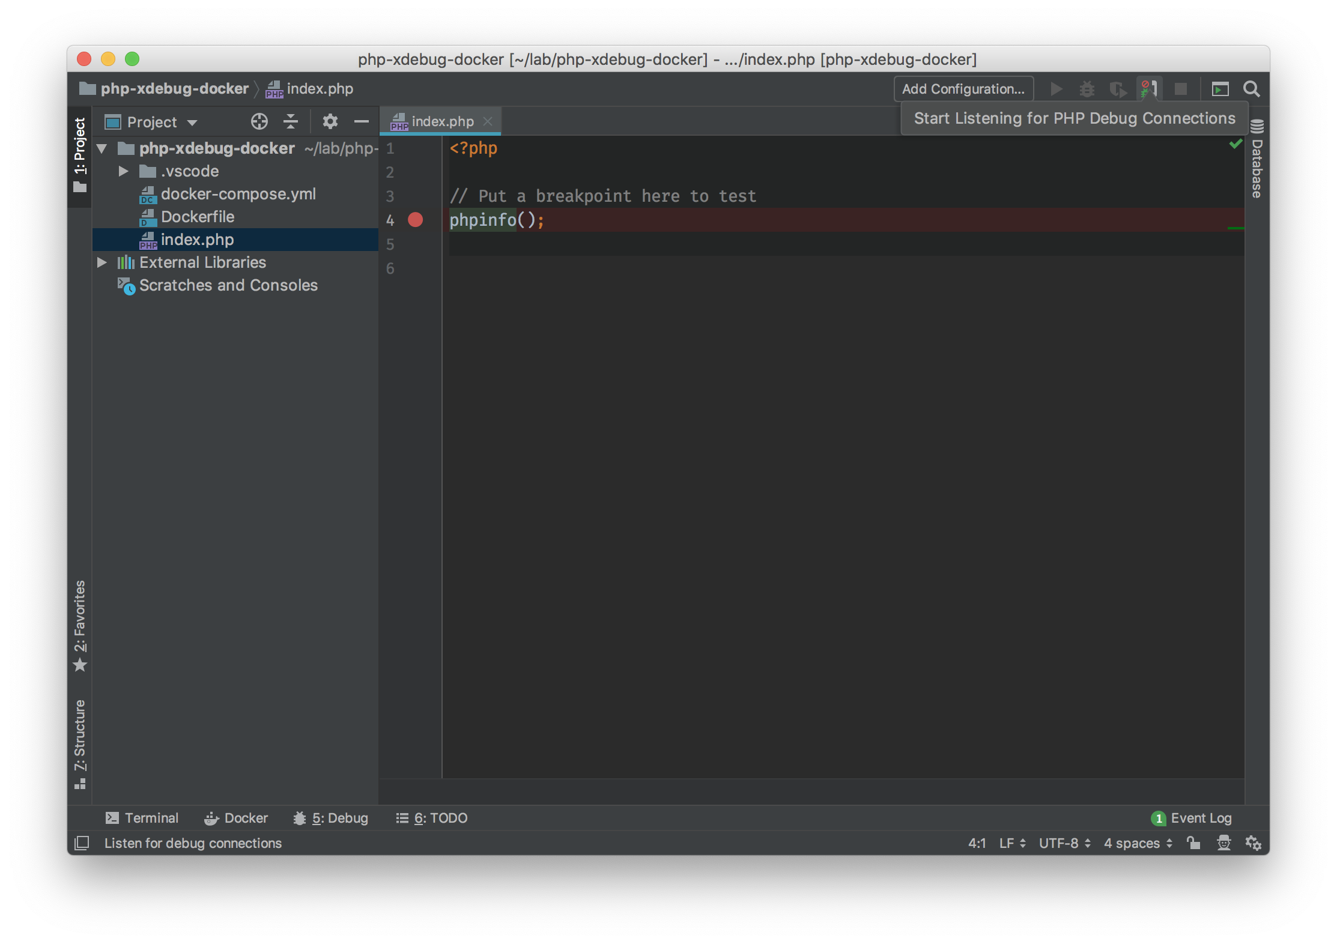The width and height of the screenshot is (1337, 944).
Task: Change UTF-8 file encoding selector
Action: click(1064, 843)
